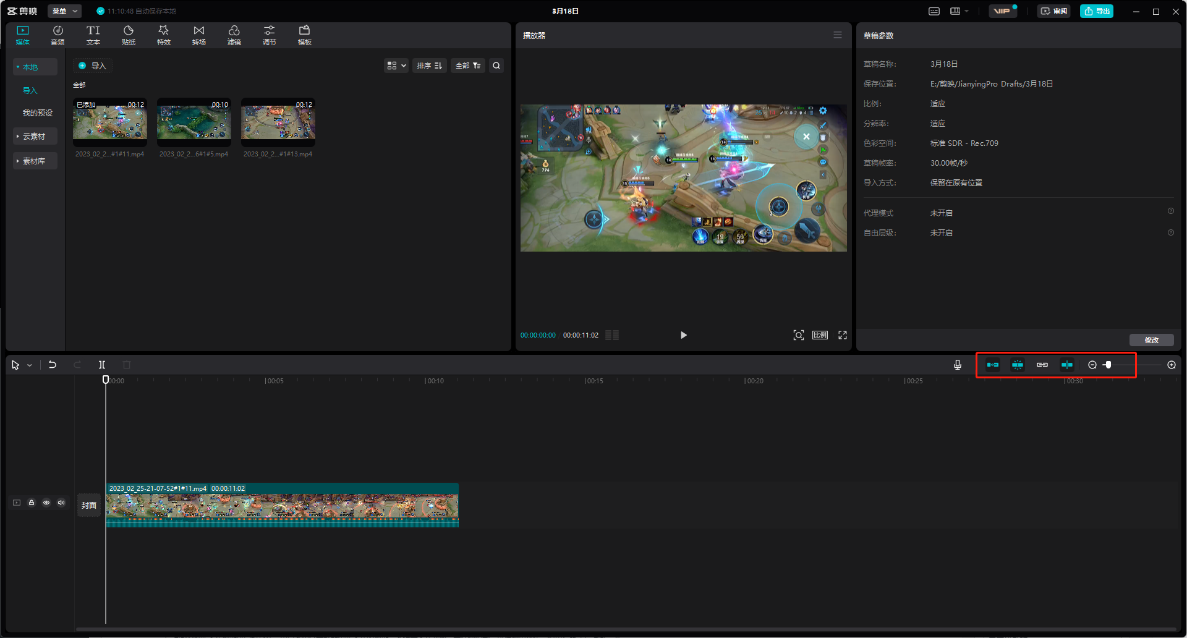Image resolution: width=1187 pixels, height=638 pixels.
Task: Open the pointer tool mode dropdown arrow
Action: coord(29,365)
